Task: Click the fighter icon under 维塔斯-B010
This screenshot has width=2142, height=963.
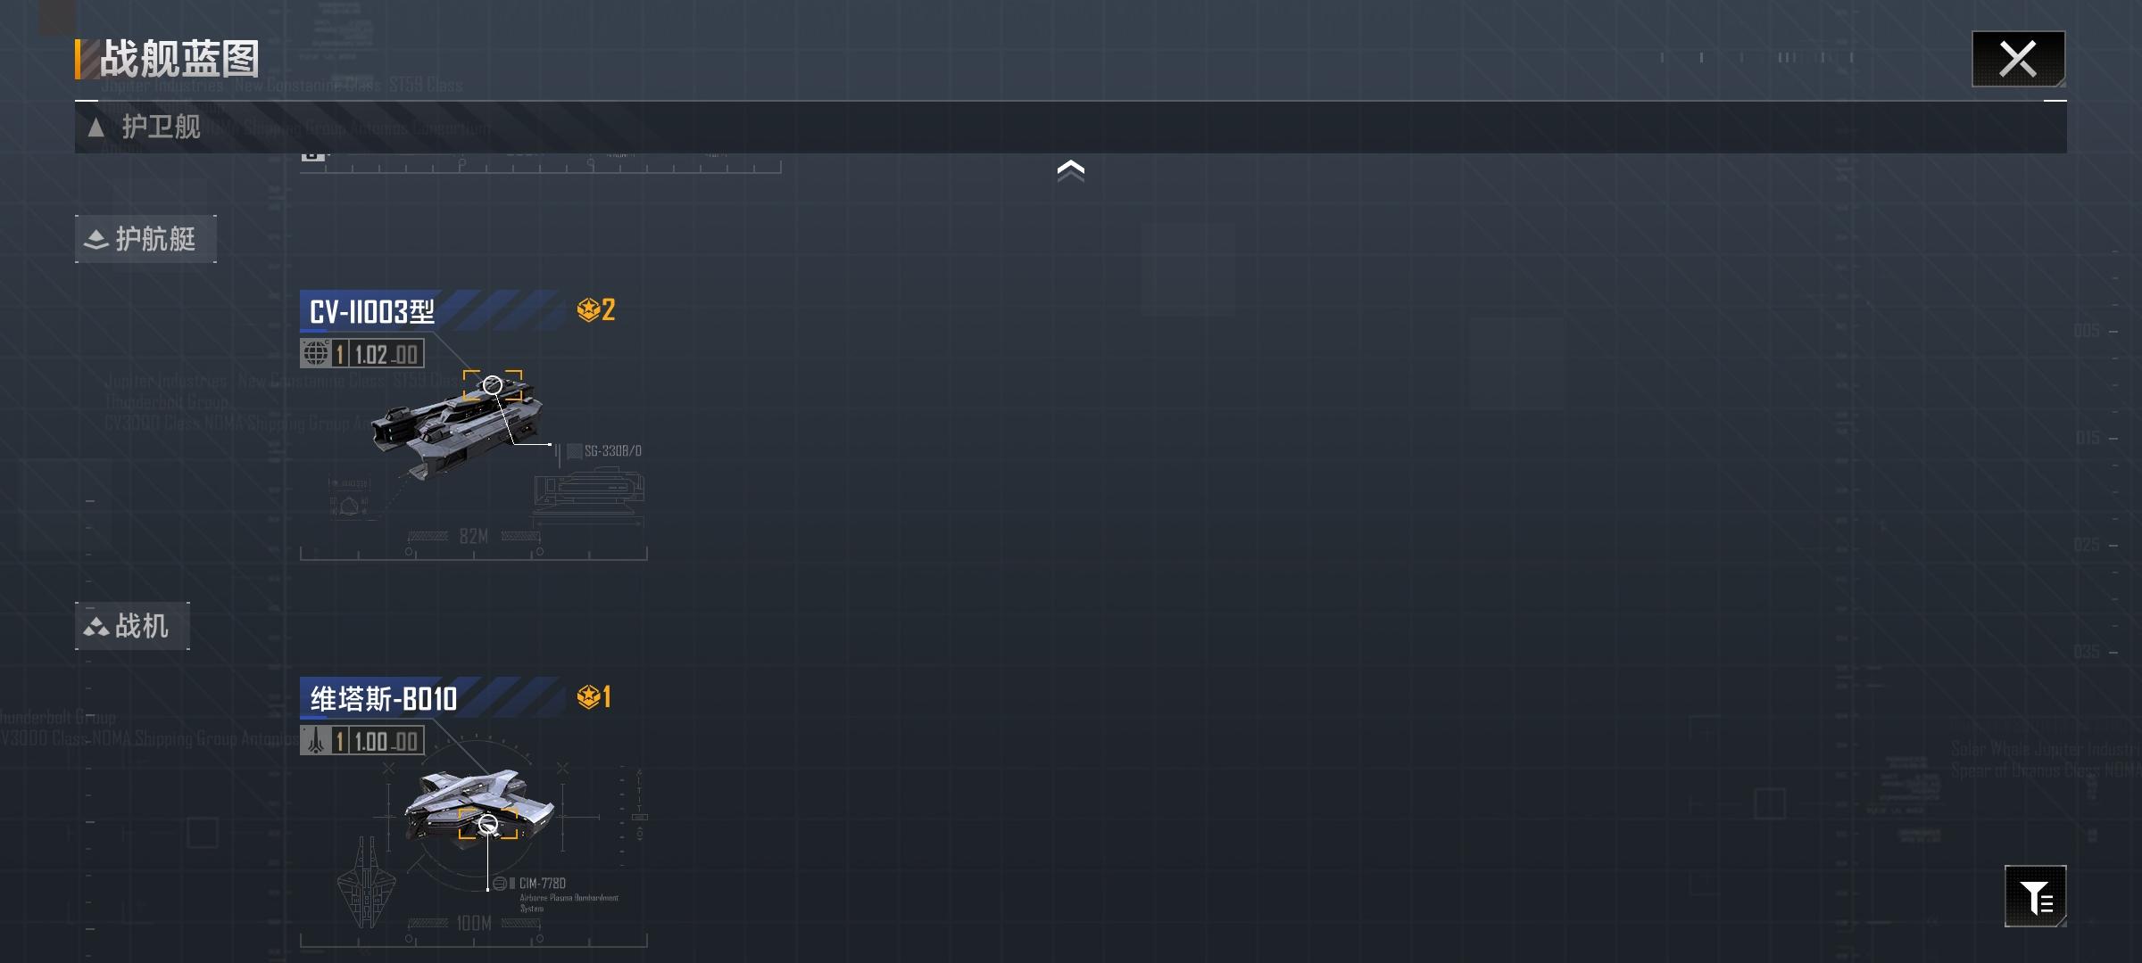Action: coord(315,740)
